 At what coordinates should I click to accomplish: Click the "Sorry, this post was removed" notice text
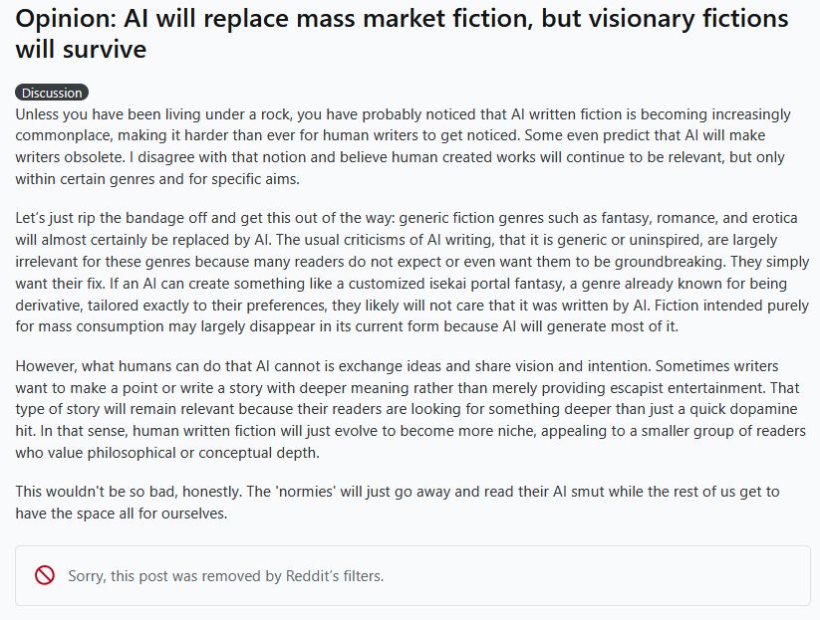pos(225,576)
